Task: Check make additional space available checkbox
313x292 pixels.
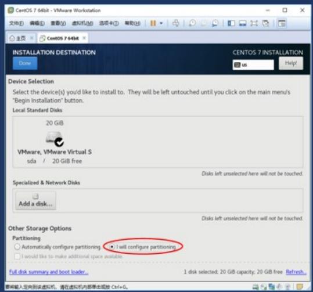Action: point(17,256)
